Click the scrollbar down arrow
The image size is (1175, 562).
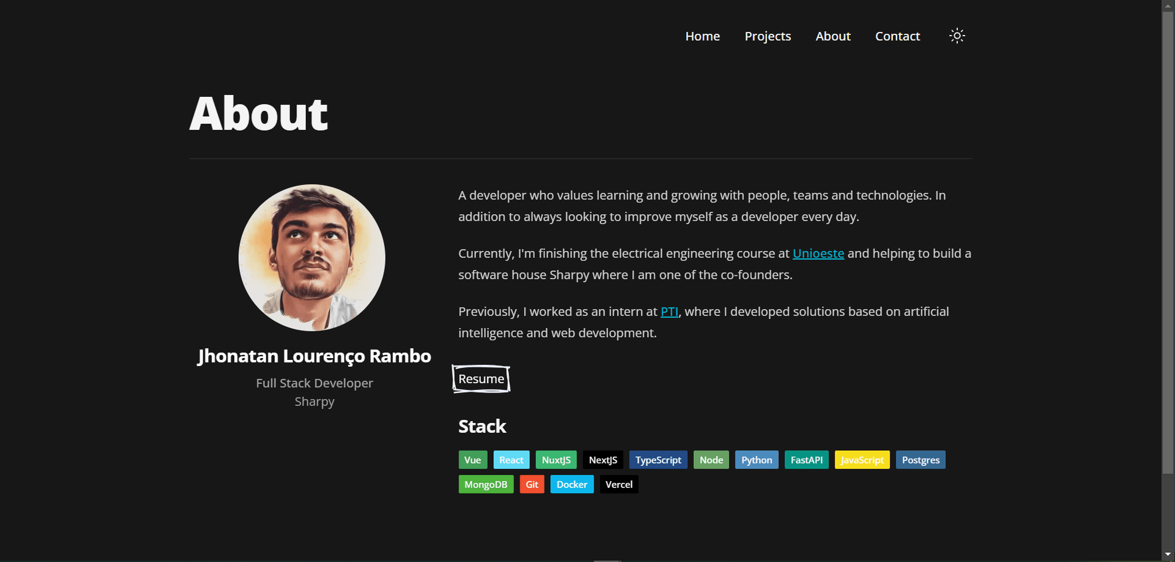[x=1168, y=555]
